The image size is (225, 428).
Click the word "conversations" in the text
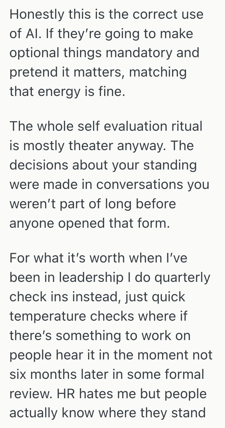point(145,184)
